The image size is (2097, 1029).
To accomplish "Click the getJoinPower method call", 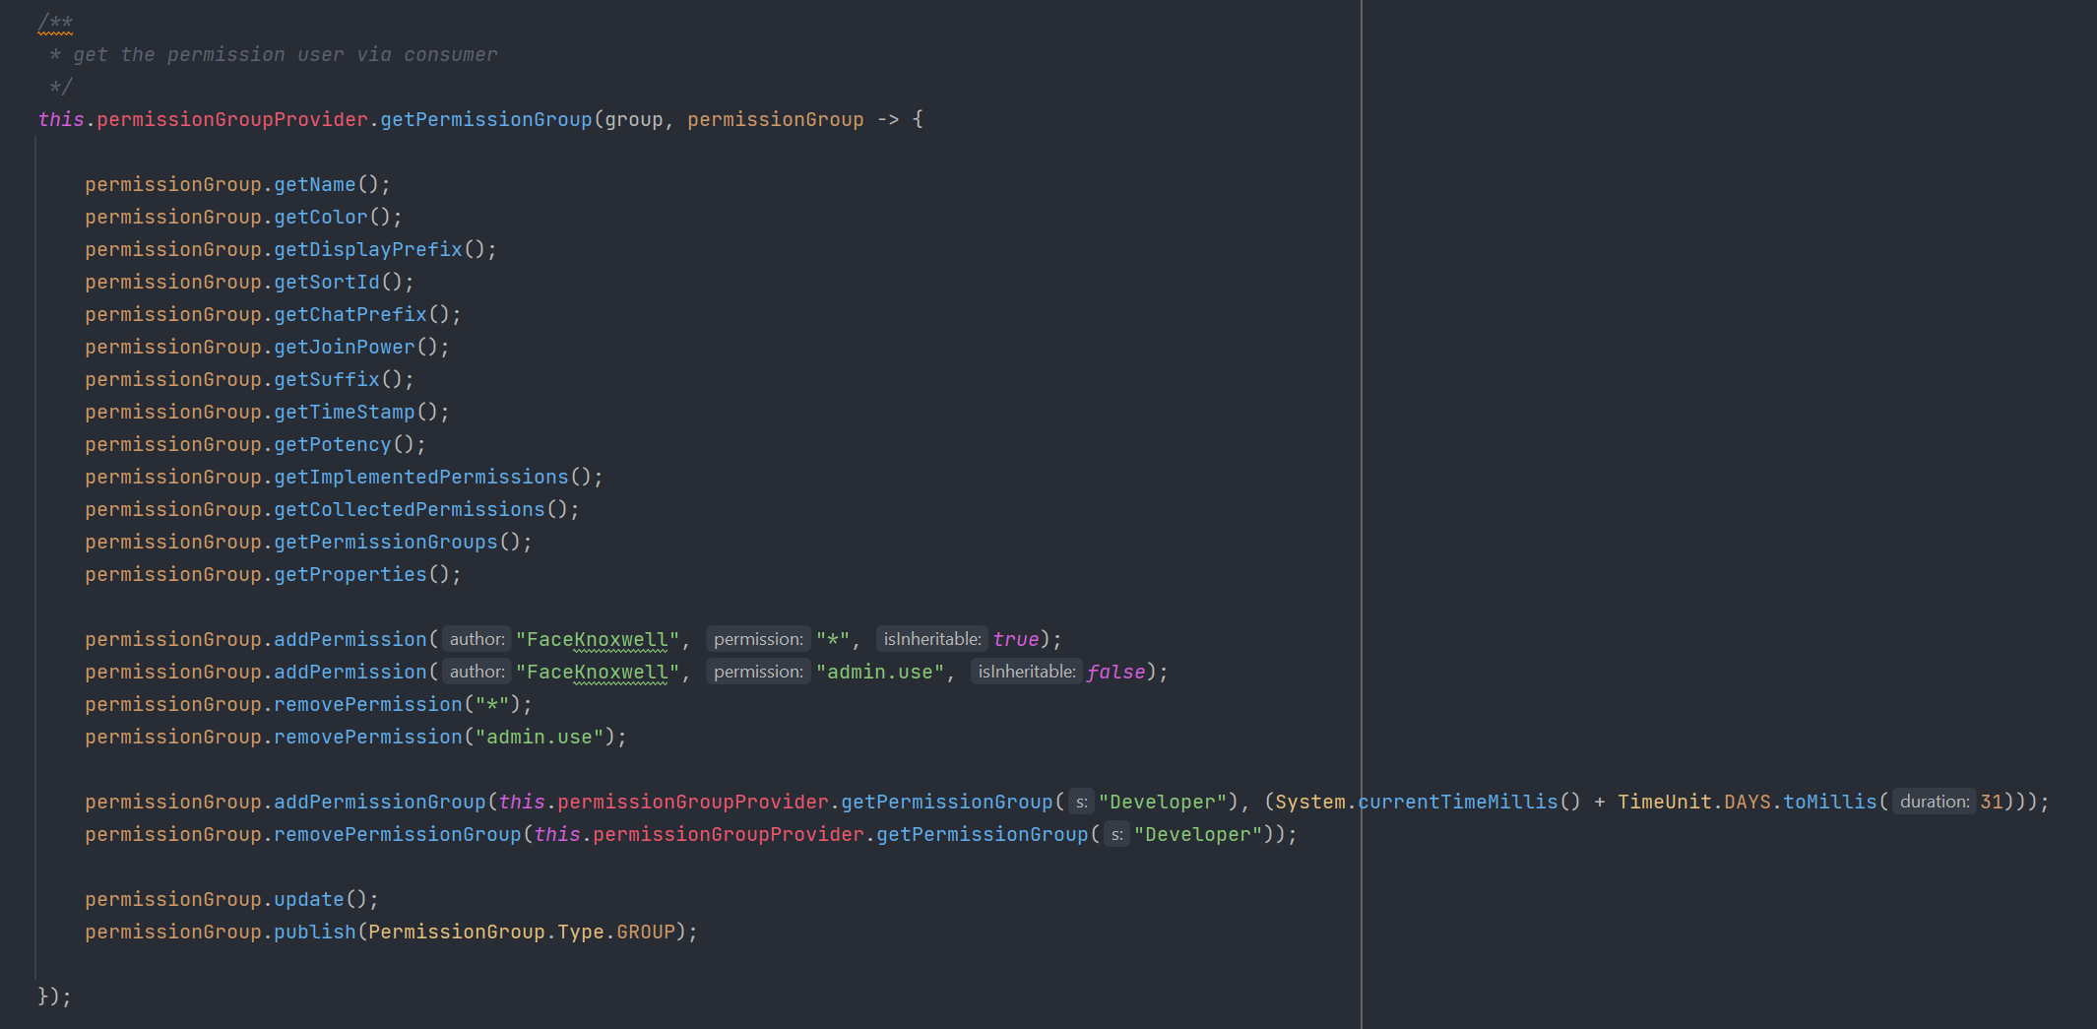I will pos(345,347).
